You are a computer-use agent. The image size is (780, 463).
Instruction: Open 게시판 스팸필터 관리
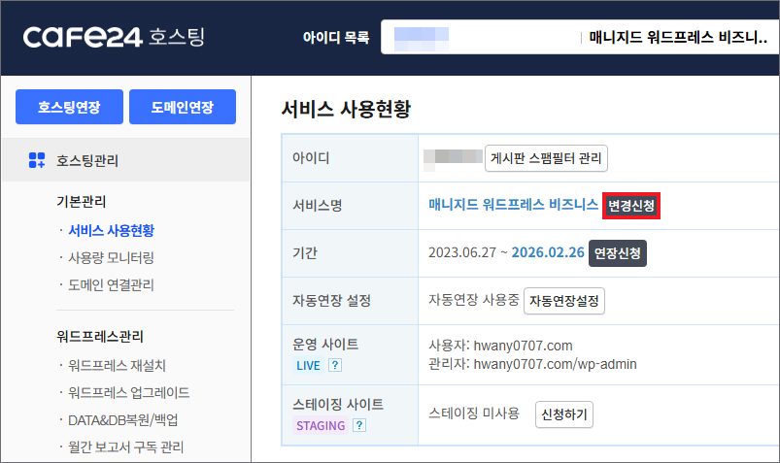(547, 158)
